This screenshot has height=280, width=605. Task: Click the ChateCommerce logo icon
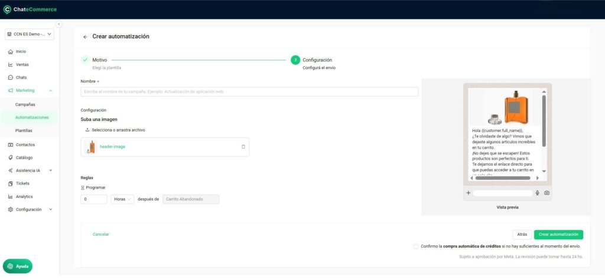pos(7,9)
